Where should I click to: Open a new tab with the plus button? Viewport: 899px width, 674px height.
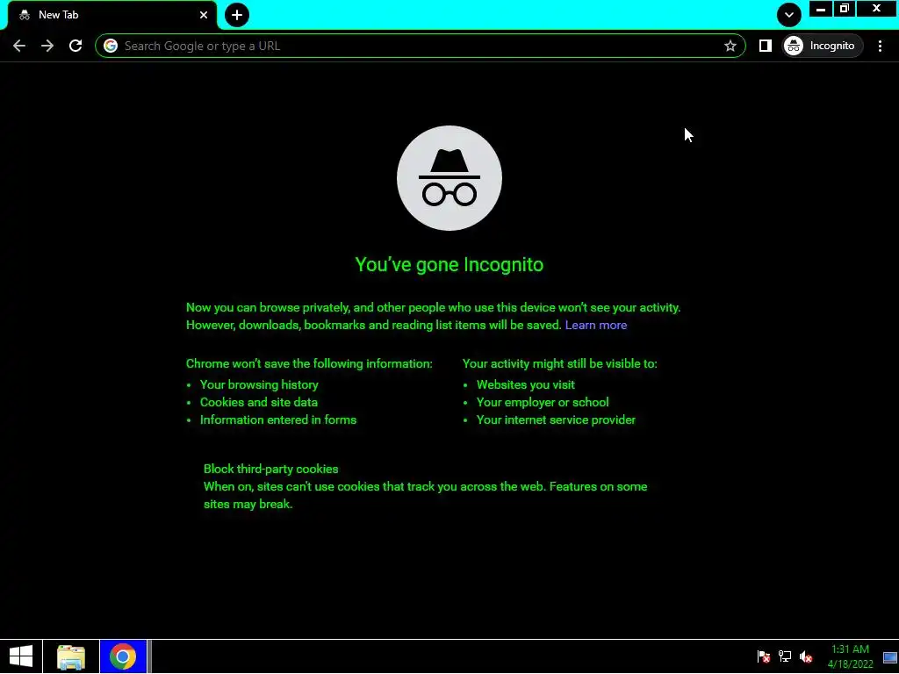[x=237, y=15]
